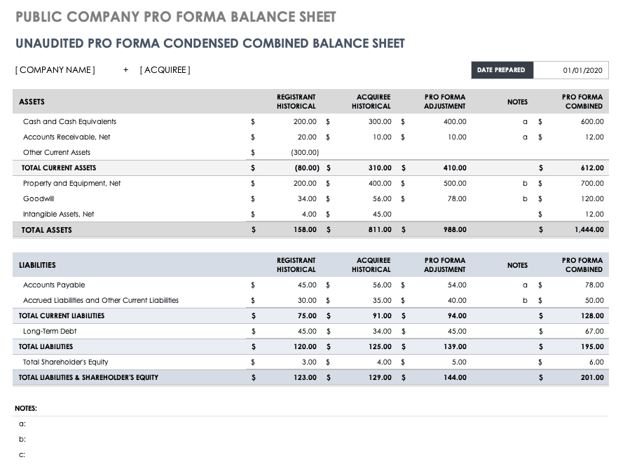Select the [ACQUIREE] placeholder field
Screen dimensions: 623x476
pos(165,70)
